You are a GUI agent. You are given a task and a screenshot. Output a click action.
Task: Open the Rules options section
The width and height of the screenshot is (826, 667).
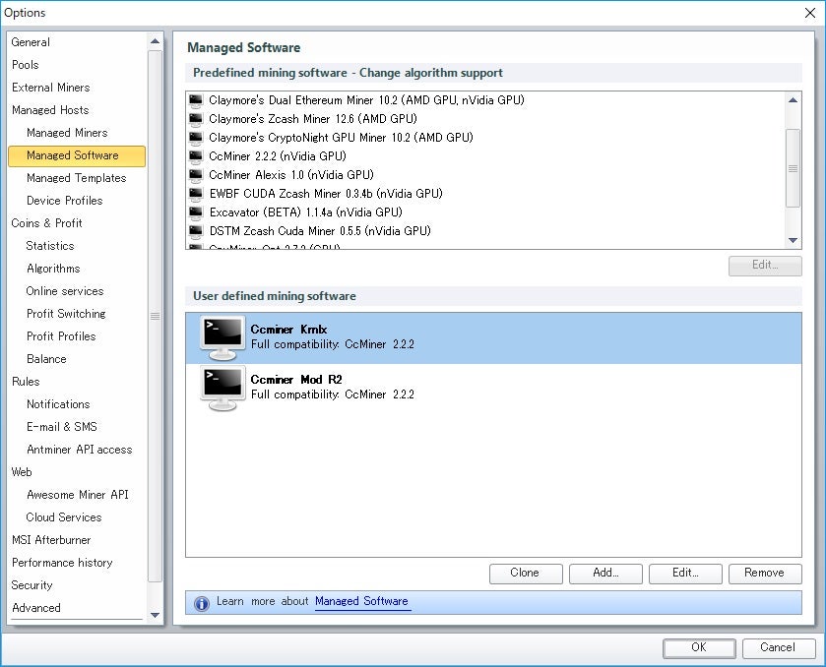(26, 382)
